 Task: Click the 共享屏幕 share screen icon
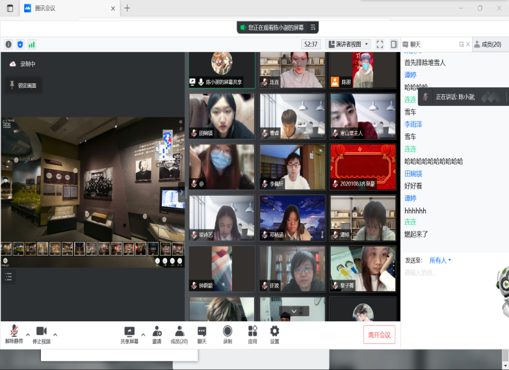(129, 332)
